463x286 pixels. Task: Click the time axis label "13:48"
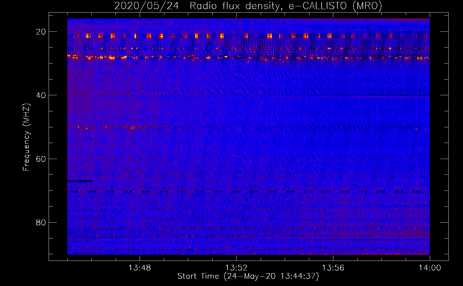pyautogui.click(x=140, y=268)
